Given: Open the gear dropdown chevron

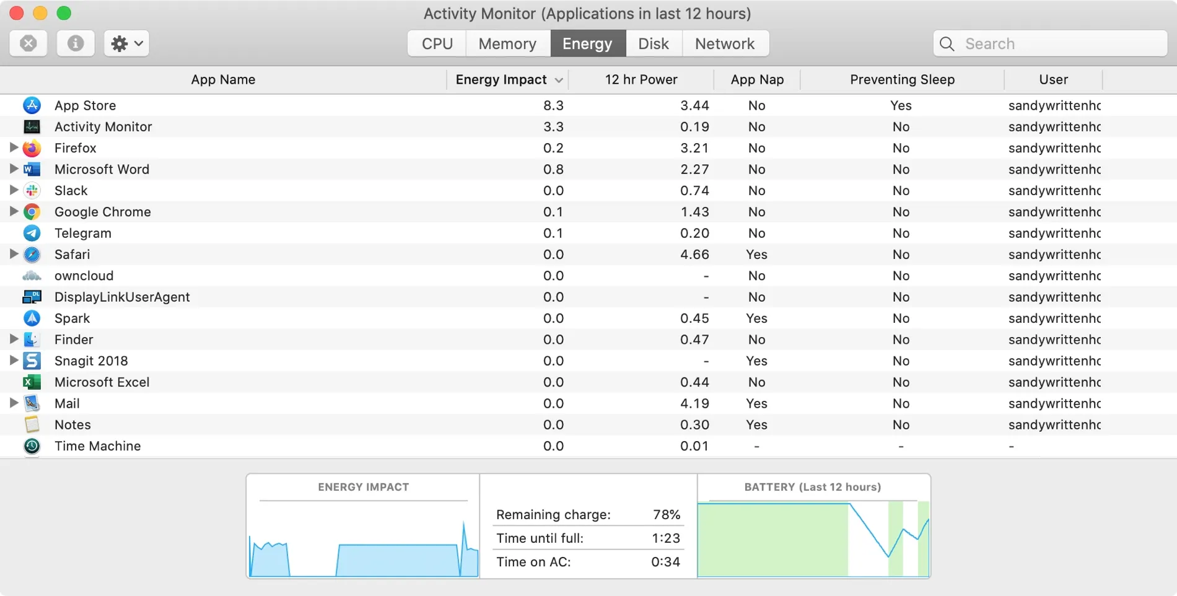Looking at the screenshot, I should 139,43.
